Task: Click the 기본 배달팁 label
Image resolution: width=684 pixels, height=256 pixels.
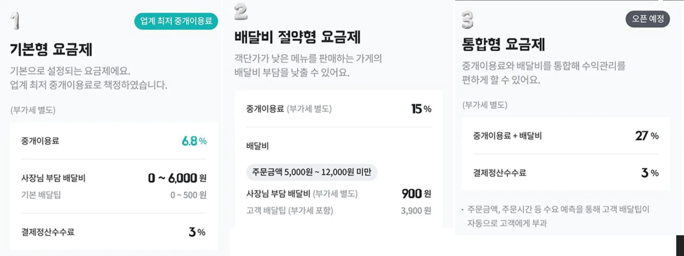Action: point(41,195)
